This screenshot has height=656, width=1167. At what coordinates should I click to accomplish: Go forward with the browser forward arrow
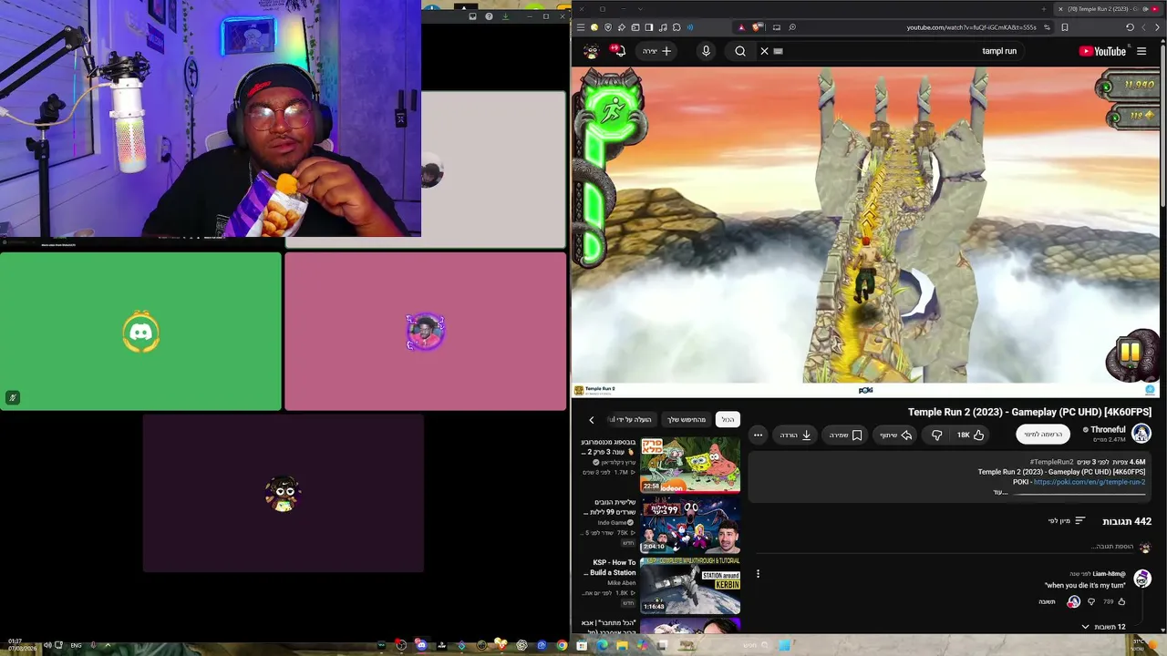(x=1145, y=27)
